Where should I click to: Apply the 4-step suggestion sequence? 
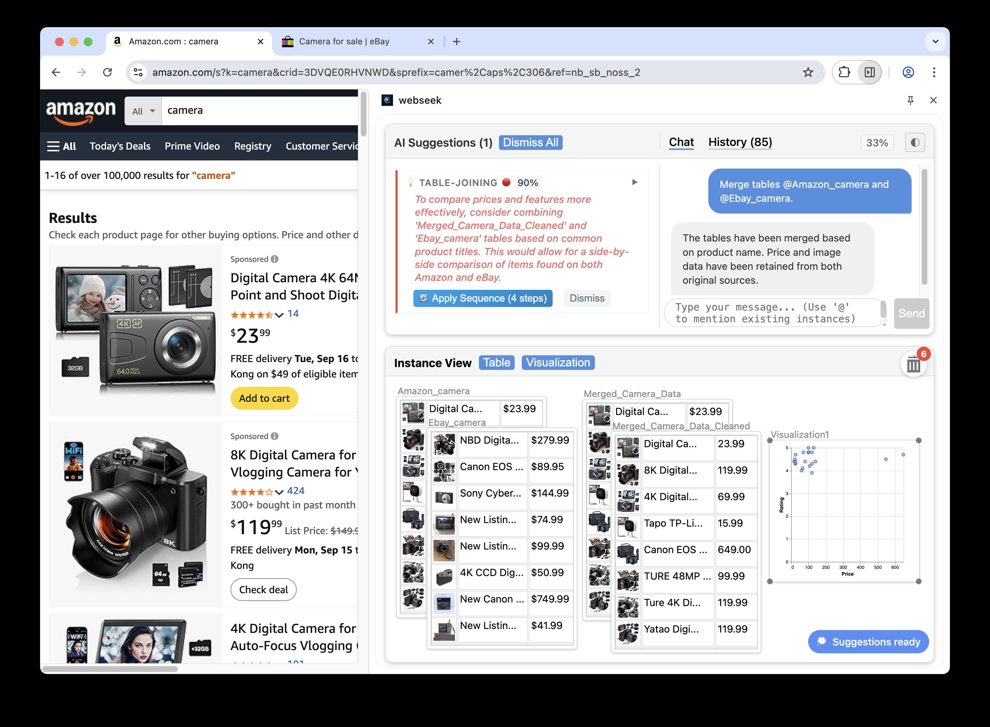coord(482,298)
